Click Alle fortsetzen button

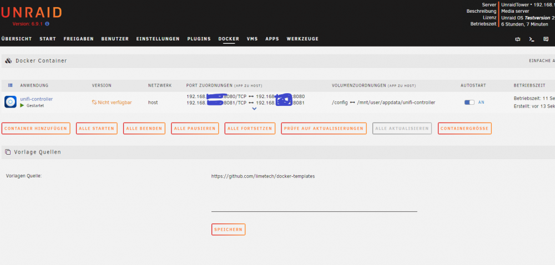click(250, 128)
